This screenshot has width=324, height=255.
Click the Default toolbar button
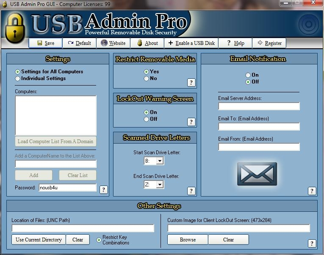coord(79,43)
